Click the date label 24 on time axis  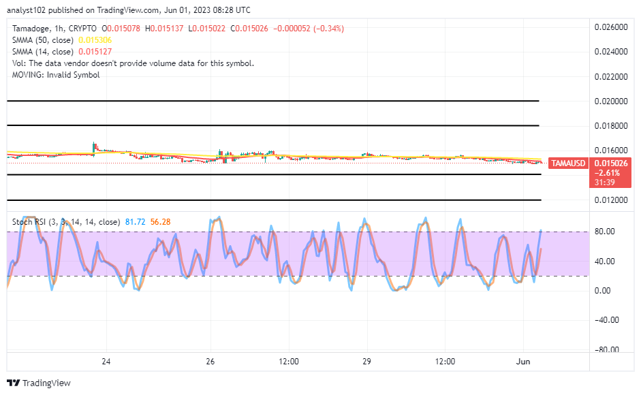click(106, 362)
